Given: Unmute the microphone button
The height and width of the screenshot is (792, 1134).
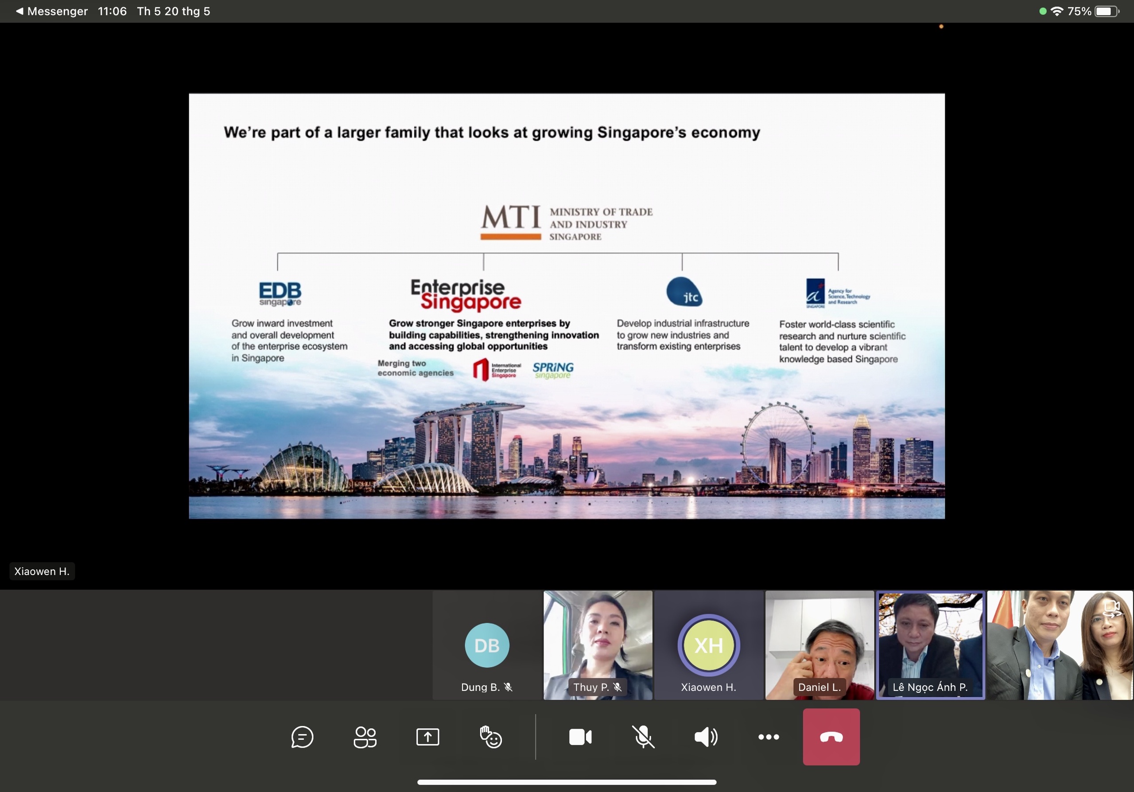Looking at the screenshot, I should [643, 737].
